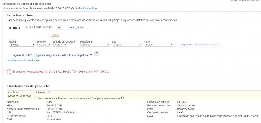Click the características del producto heading

[28, 86]
